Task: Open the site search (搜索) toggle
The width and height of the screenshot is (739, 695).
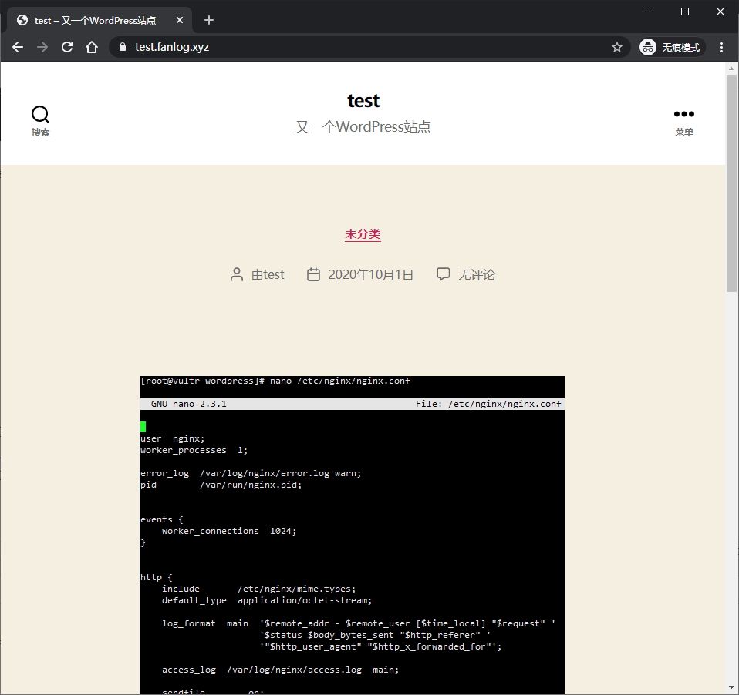Action: (x=41, y=121)
